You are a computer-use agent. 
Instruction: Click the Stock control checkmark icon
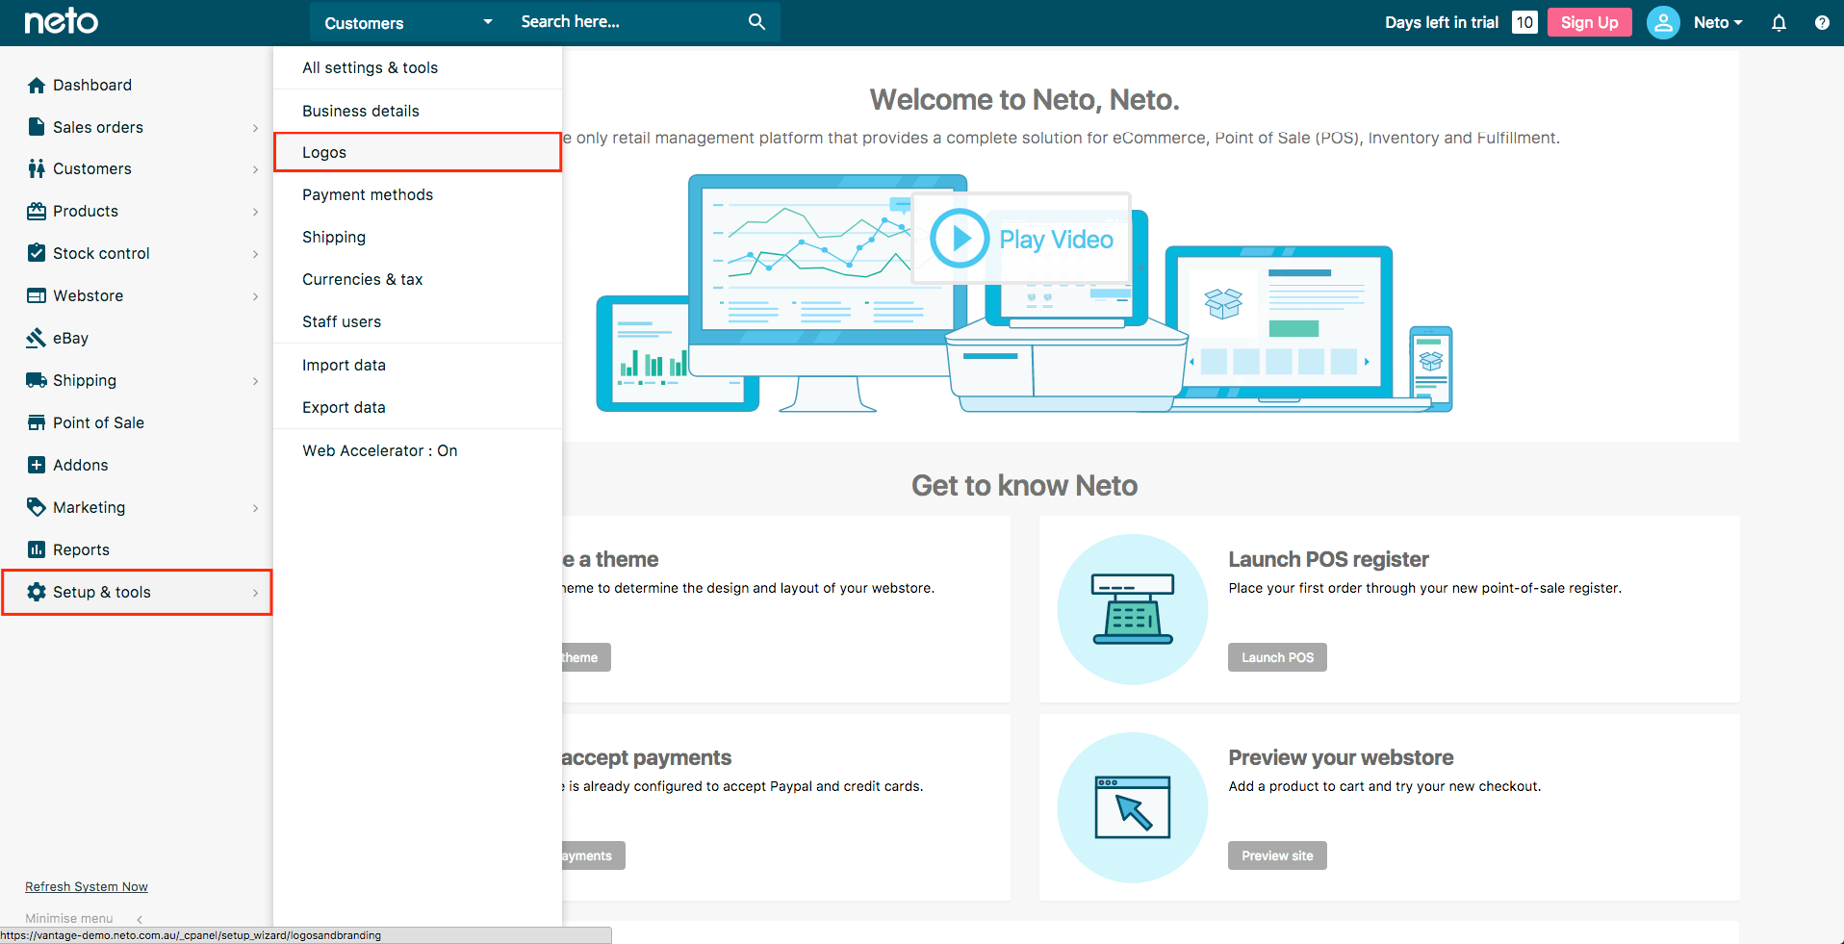click(x=37, y=253)
